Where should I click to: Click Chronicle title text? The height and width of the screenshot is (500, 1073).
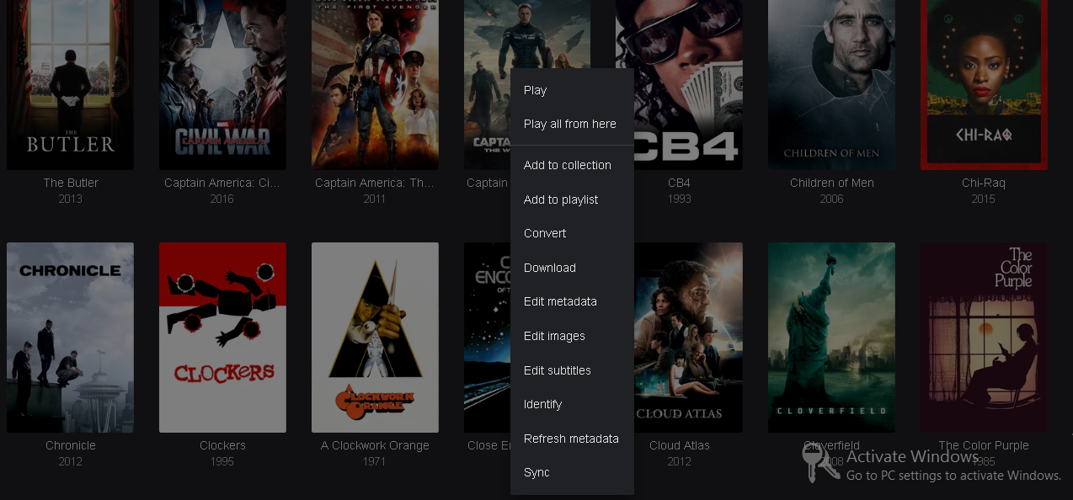71,445
